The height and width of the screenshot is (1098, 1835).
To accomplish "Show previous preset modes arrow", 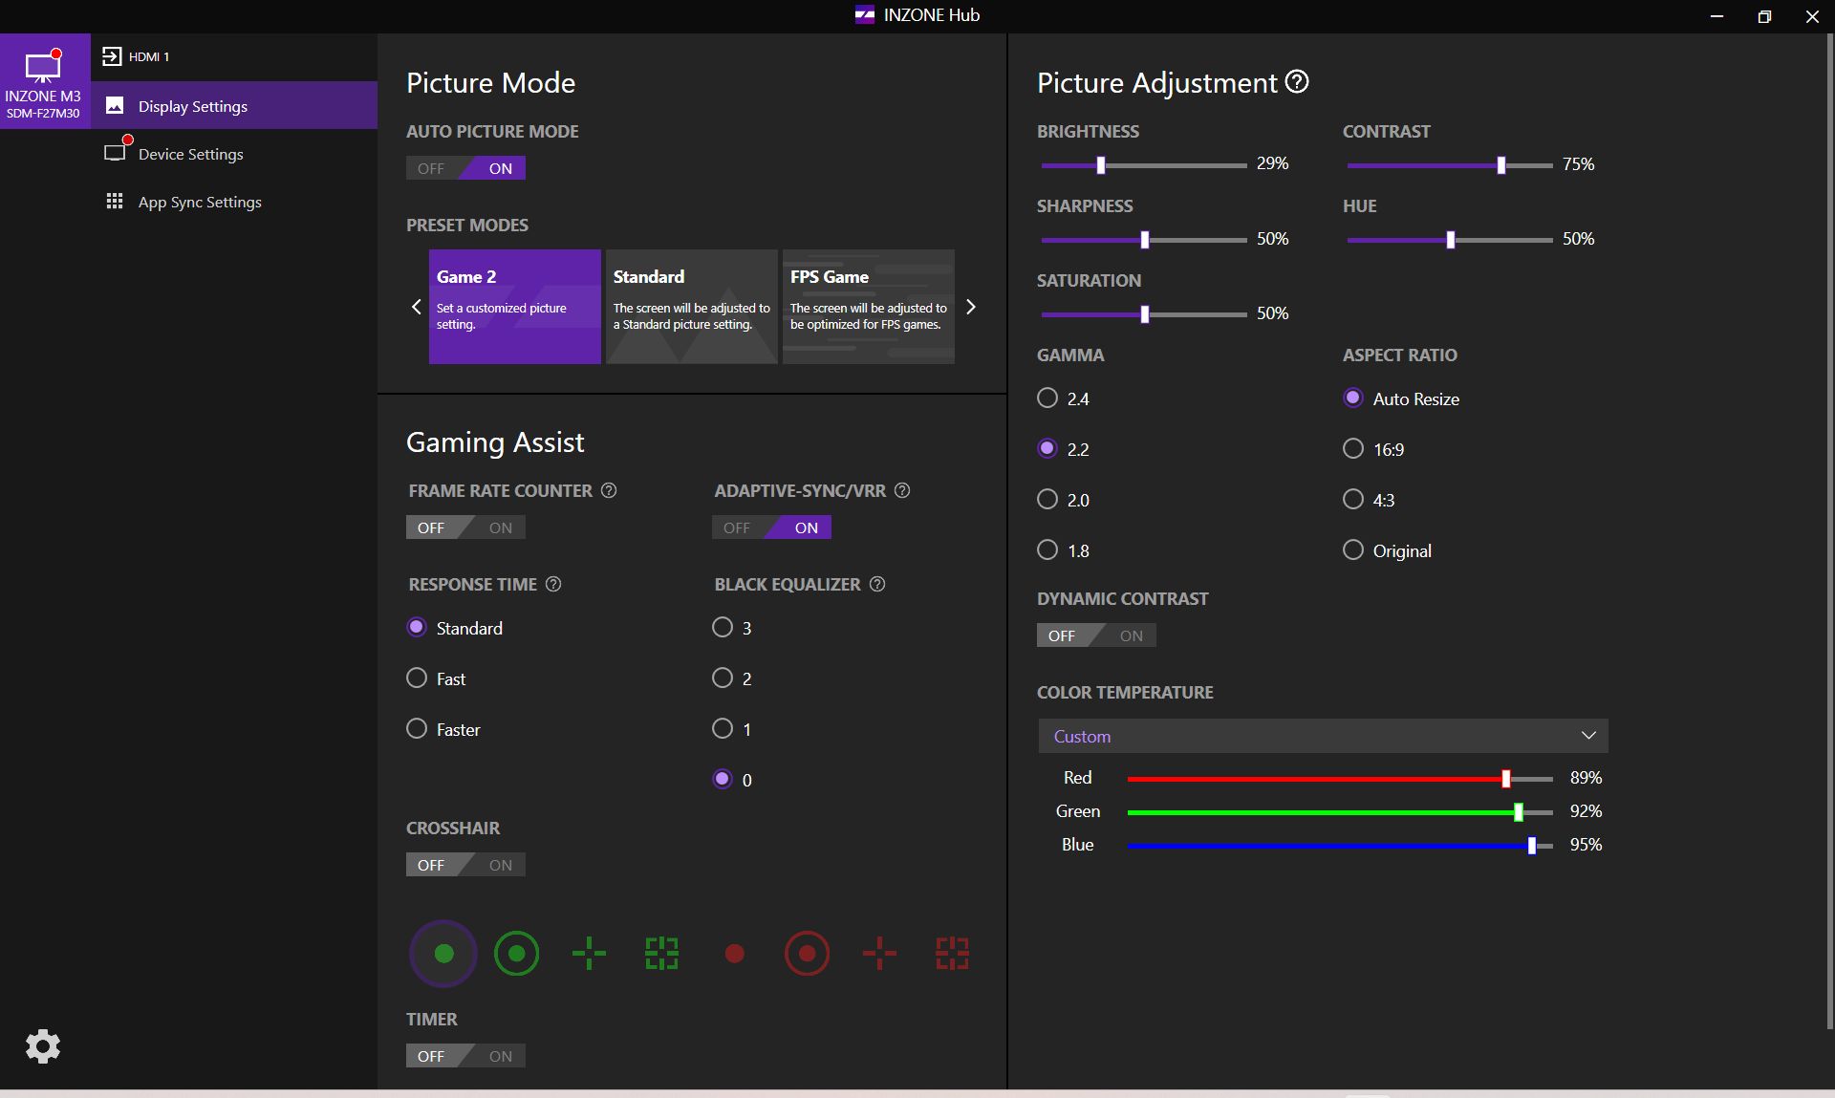I will [416, 307].
